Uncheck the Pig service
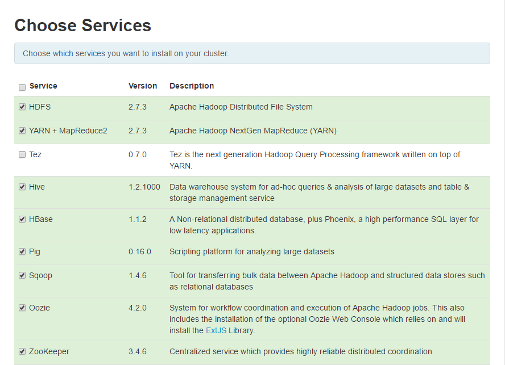 tap(22, 251)
